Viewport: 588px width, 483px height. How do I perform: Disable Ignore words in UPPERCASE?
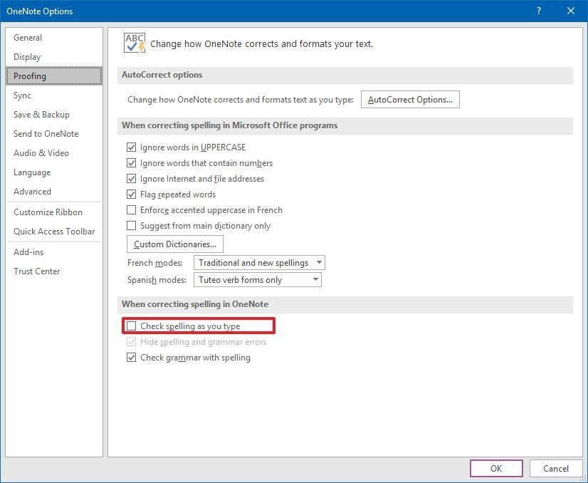pyautogui.click(x=131, y=147)
